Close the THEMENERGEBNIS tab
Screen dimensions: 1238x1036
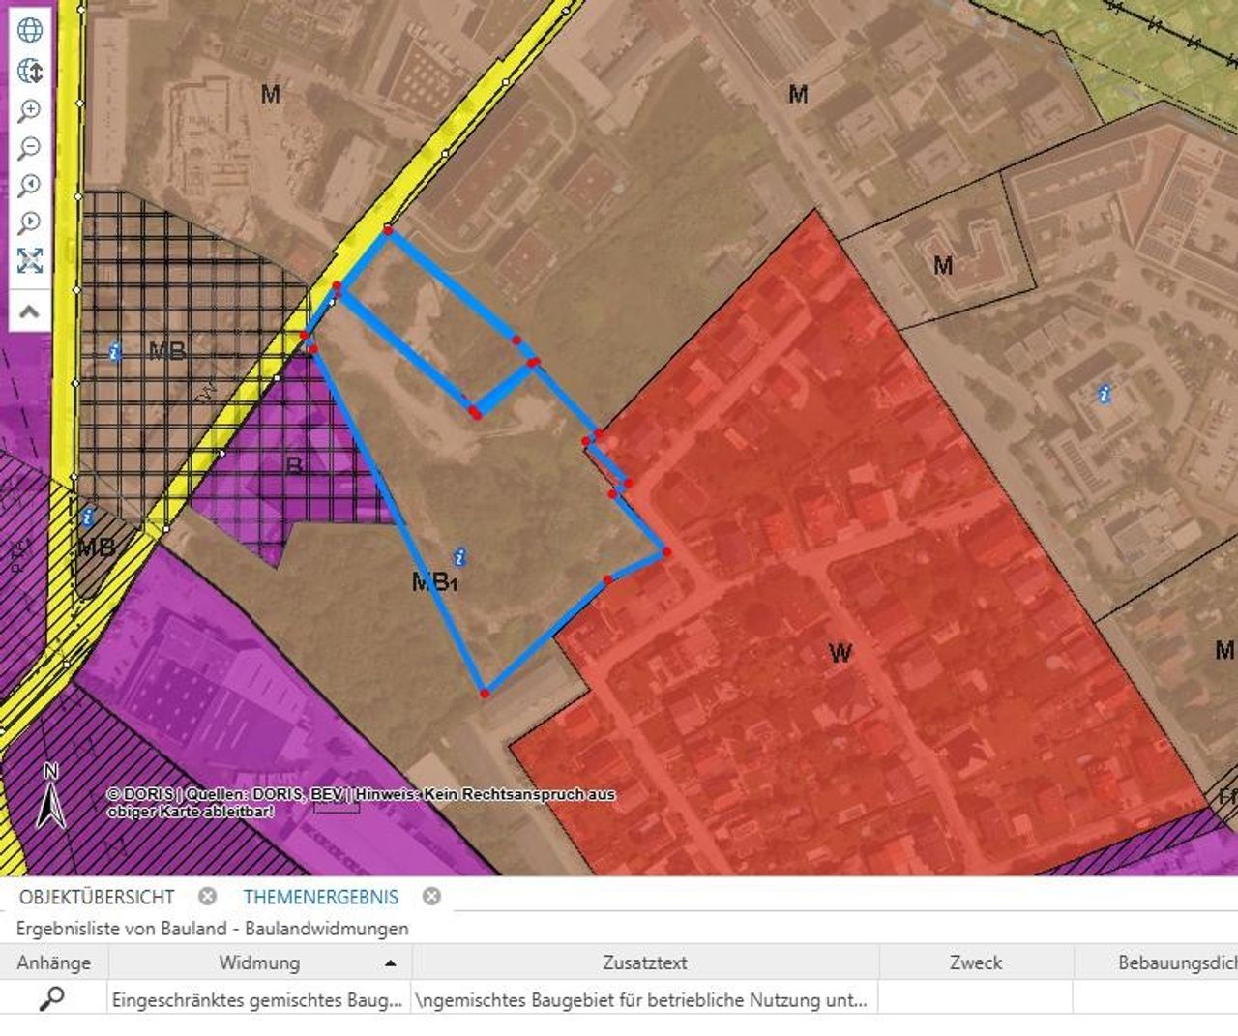tap(431, 897)
